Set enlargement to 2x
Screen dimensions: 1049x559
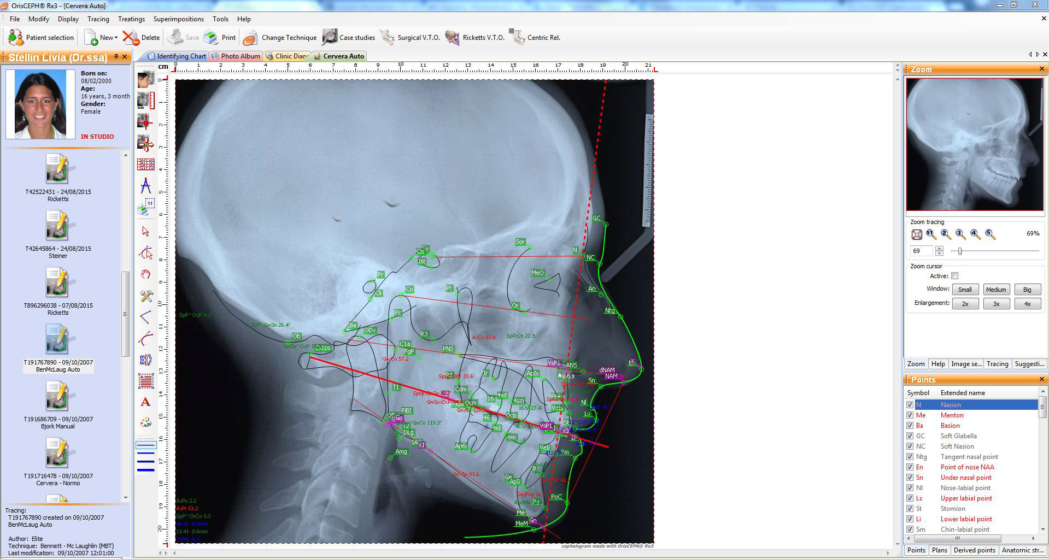(x=965, y=304)
